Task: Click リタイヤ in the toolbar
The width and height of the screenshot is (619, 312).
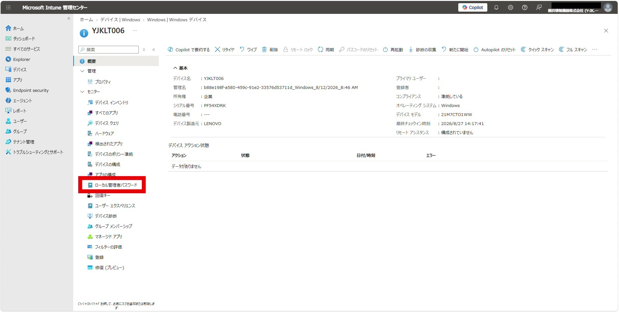Action: (225, 50)
